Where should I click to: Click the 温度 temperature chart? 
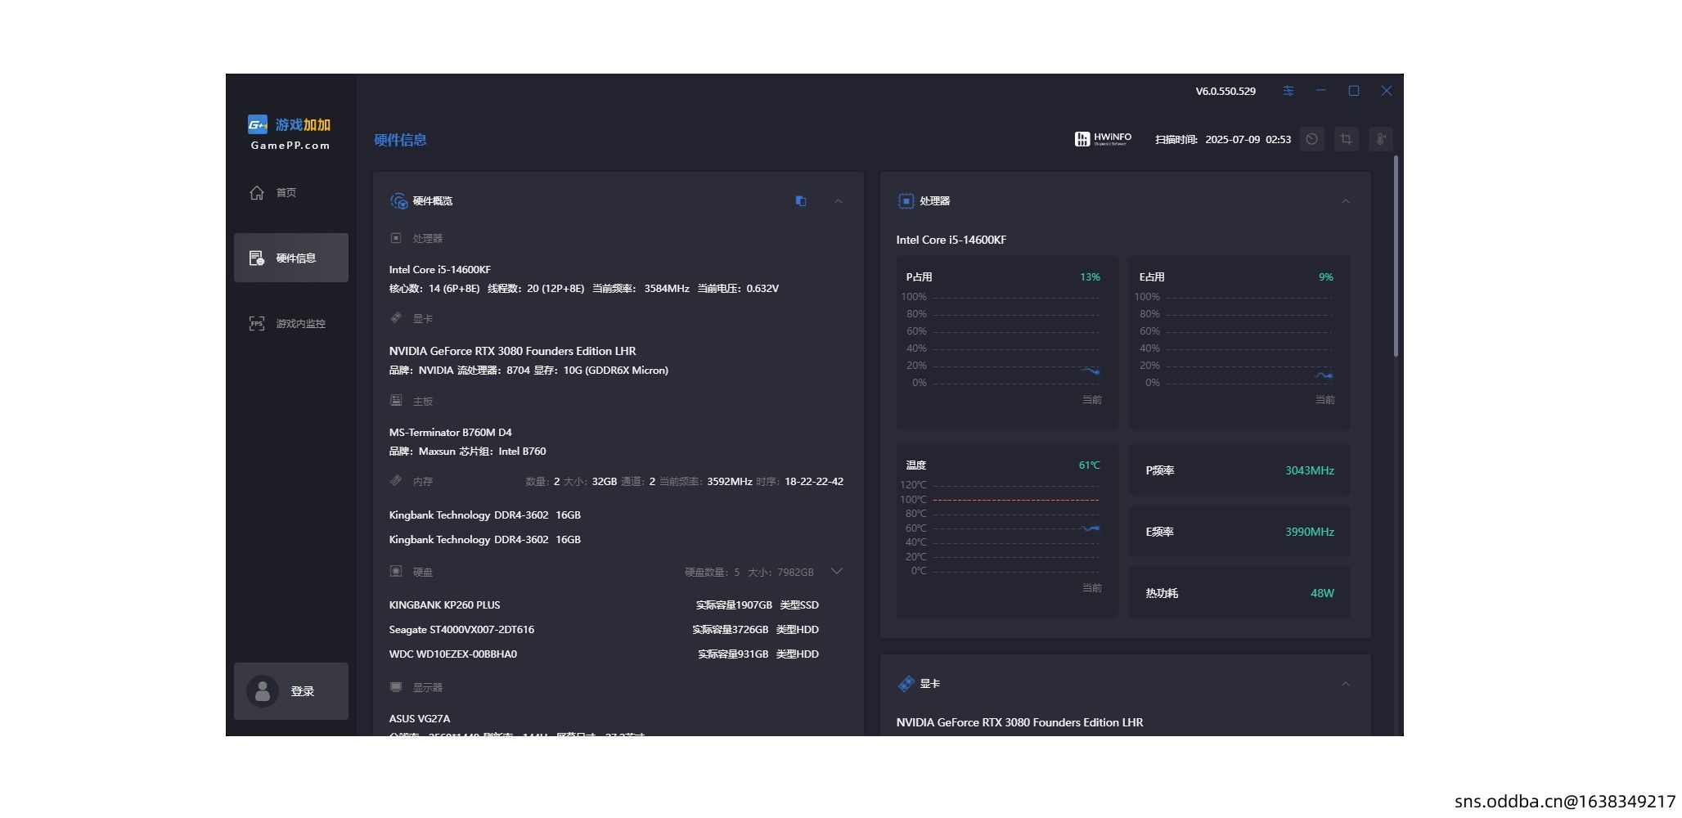(1007, 531)
